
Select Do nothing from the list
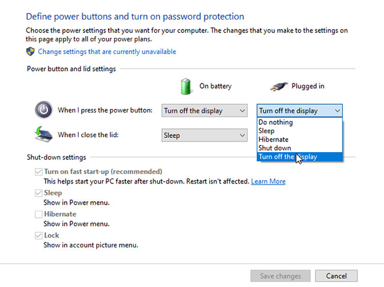tap(276, 122)
